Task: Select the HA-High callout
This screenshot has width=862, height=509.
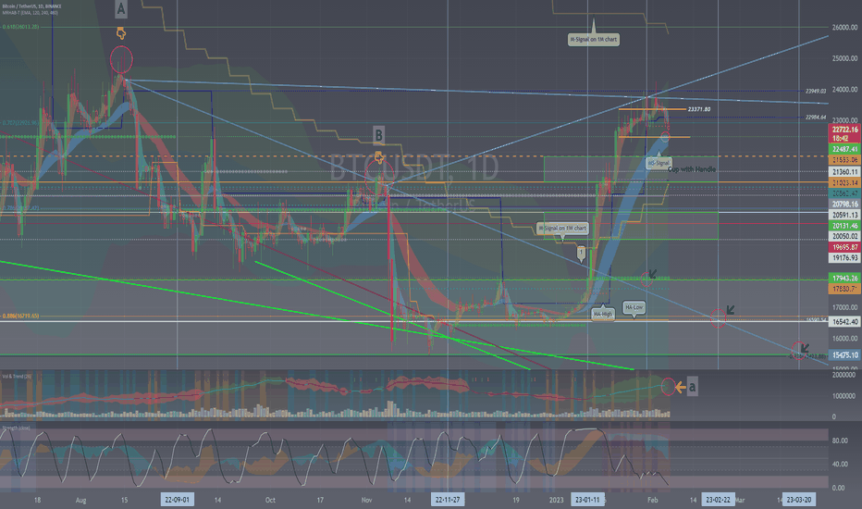Action: pyautogui.click(x=602, y=315)
